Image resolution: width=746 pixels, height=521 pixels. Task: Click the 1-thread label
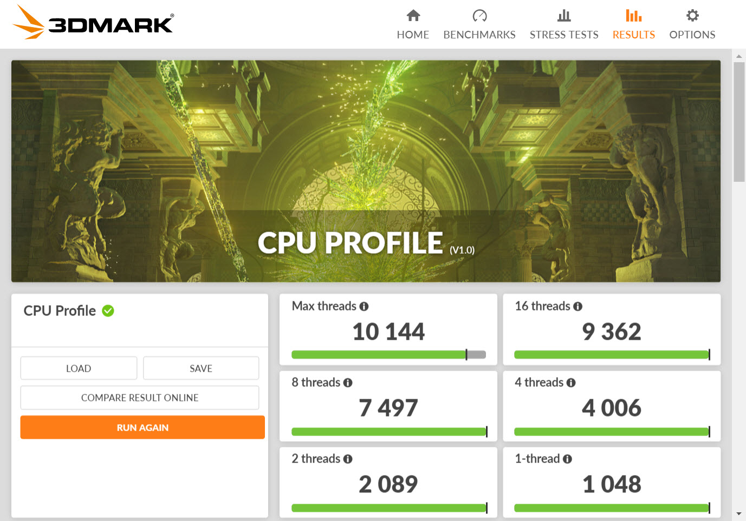coord(537,459)
